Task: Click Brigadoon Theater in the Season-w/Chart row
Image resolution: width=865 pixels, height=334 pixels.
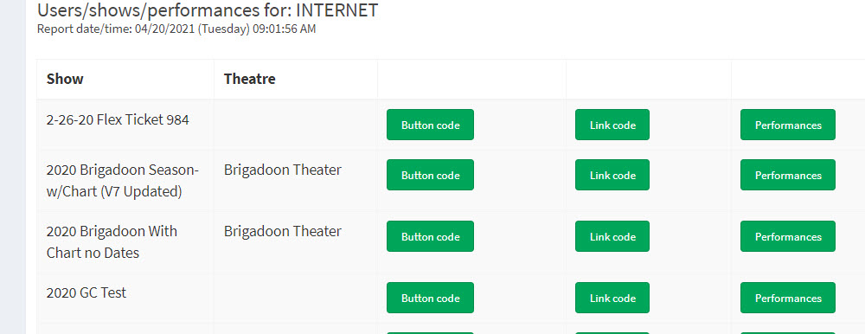Action: click(283, 170)
